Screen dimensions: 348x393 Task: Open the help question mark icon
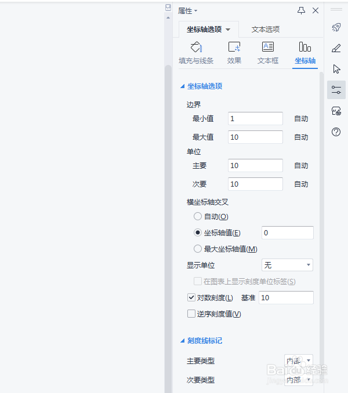pos(336,132)
